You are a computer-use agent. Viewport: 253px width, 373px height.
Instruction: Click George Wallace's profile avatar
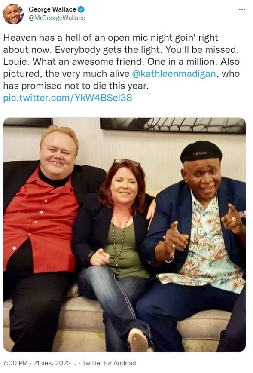coord(13,14)
